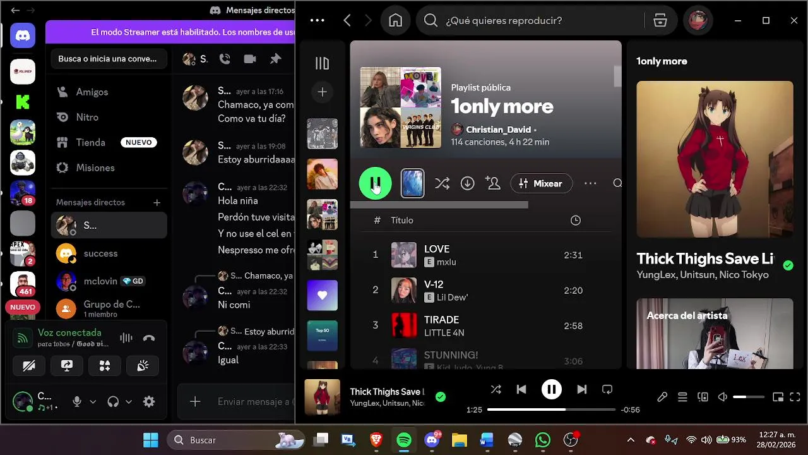
Task: Toggle repeat in player bar
Action: 607,390
